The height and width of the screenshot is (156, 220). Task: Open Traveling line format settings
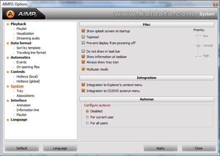click(x=31, y=53)
